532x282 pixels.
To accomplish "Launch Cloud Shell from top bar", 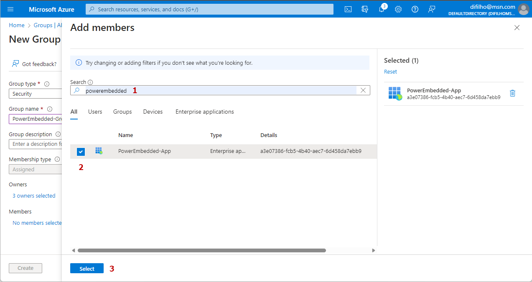I will point(348,9).
